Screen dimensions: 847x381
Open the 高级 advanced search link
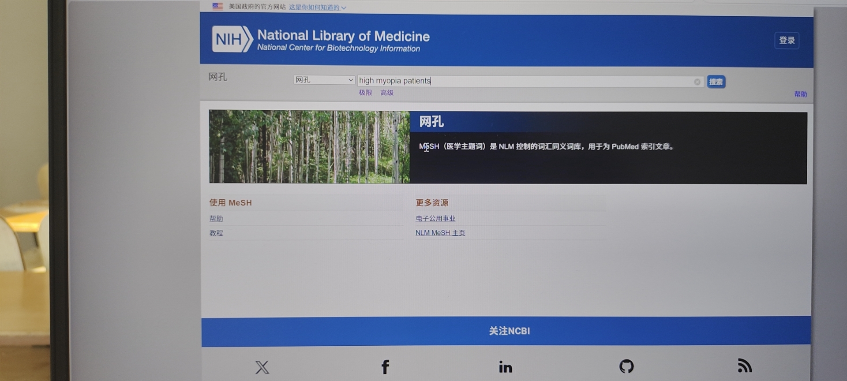click(387, 93)
